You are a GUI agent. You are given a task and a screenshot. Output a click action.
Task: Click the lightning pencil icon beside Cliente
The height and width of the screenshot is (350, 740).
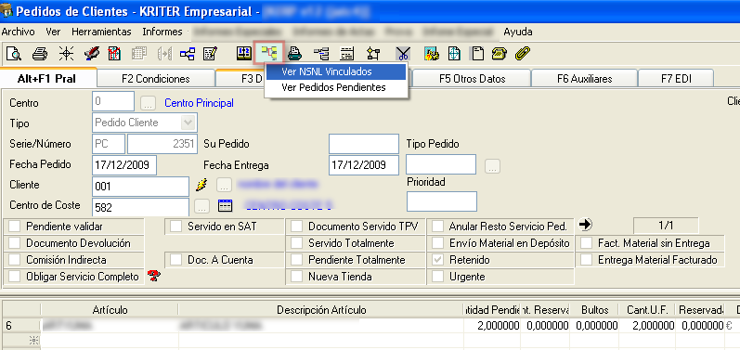(x=202, y=185)
